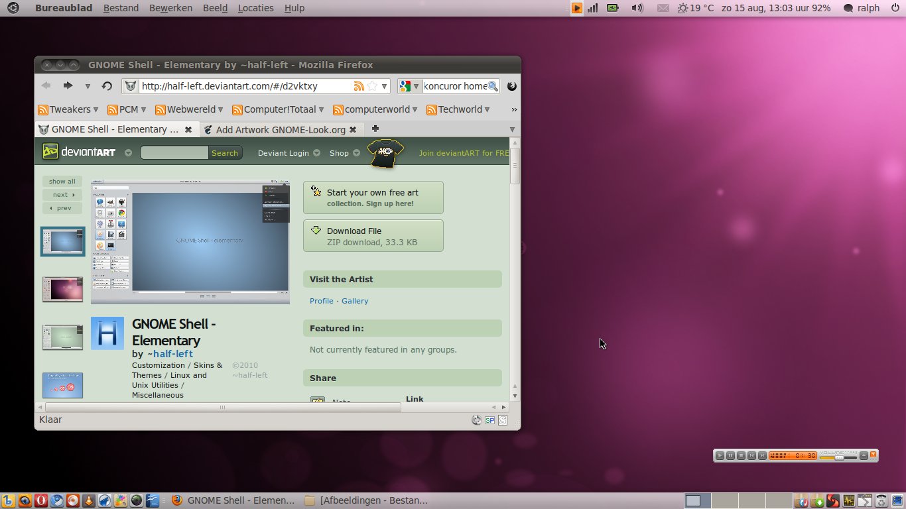This screenshot has width=906, height=509.
Task: Click the eject button on media player
Action: (x=864, y=455)
